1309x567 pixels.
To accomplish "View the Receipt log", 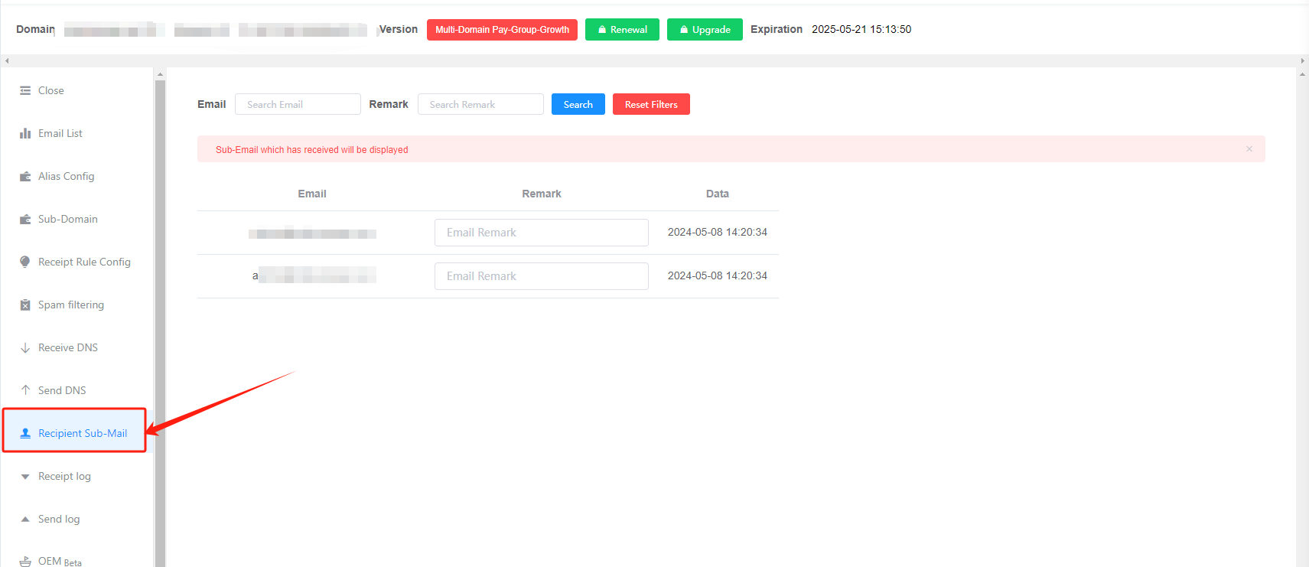I will pos(64,476).
